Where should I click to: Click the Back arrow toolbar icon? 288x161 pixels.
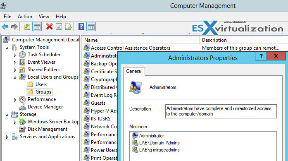(x=5, y=27)
